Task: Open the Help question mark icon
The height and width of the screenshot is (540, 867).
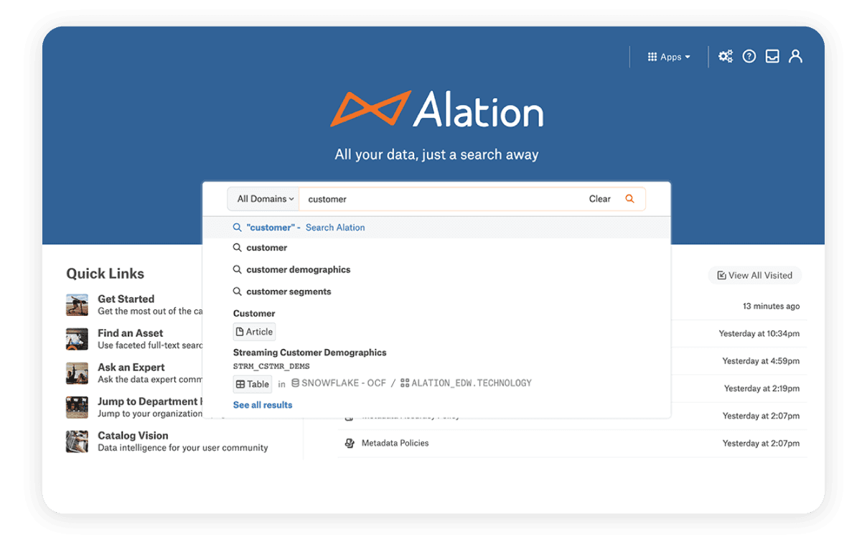Action: pyautogui.click(x=749, y=56)
